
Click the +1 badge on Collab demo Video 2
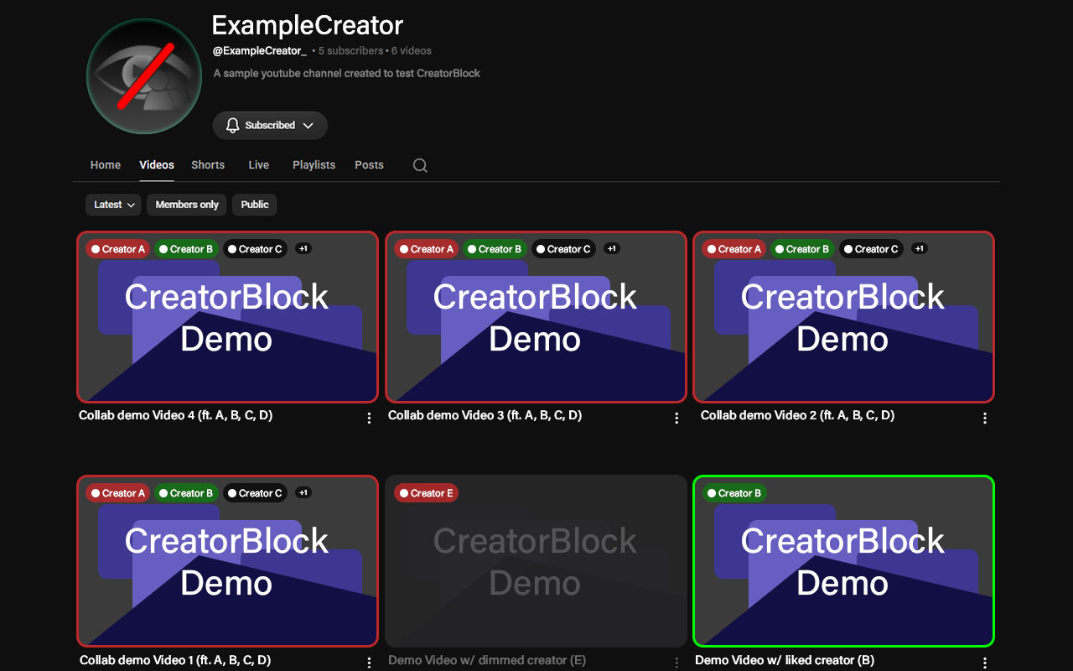coord(920,248)
